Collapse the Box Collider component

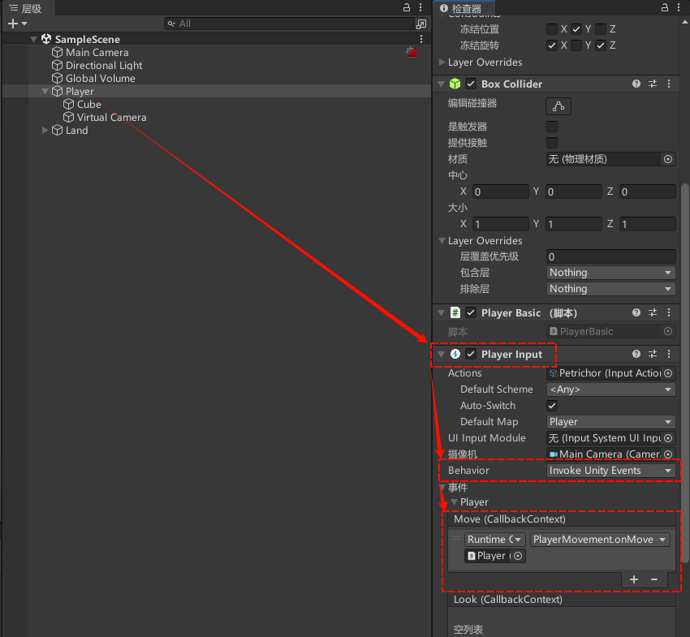(x=442, y=84)
